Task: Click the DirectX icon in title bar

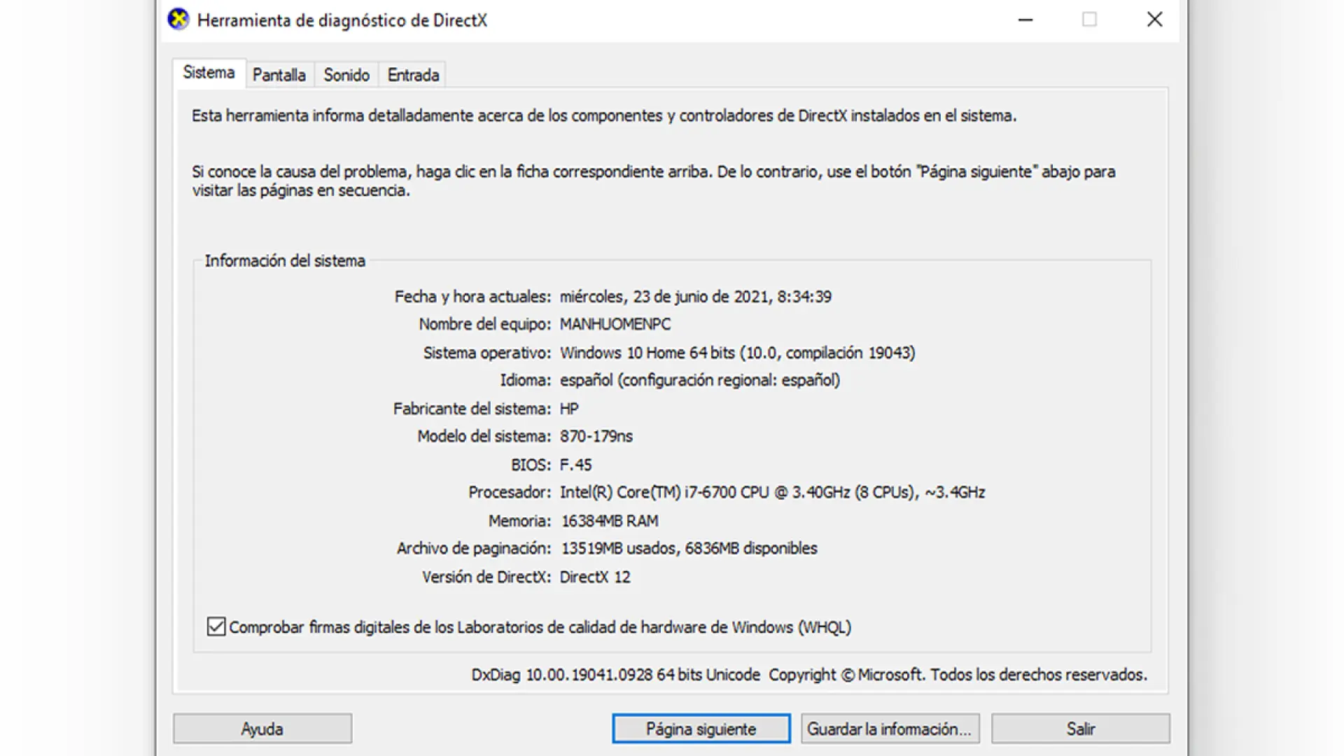Action: coord(178,20)
